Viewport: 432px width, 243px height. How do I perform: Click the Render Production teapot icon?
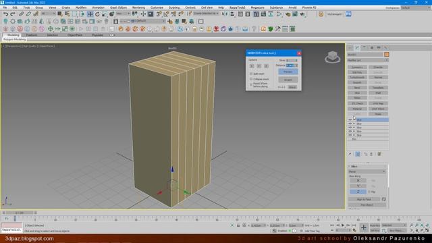point(302,13)
